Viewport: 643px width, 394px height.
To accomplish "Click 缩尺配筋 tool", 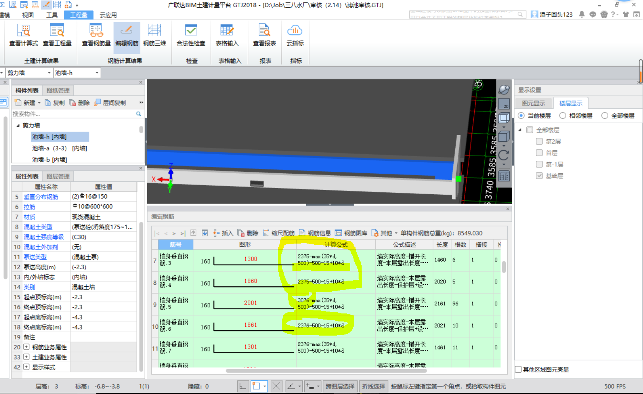I will pos(279,233).
